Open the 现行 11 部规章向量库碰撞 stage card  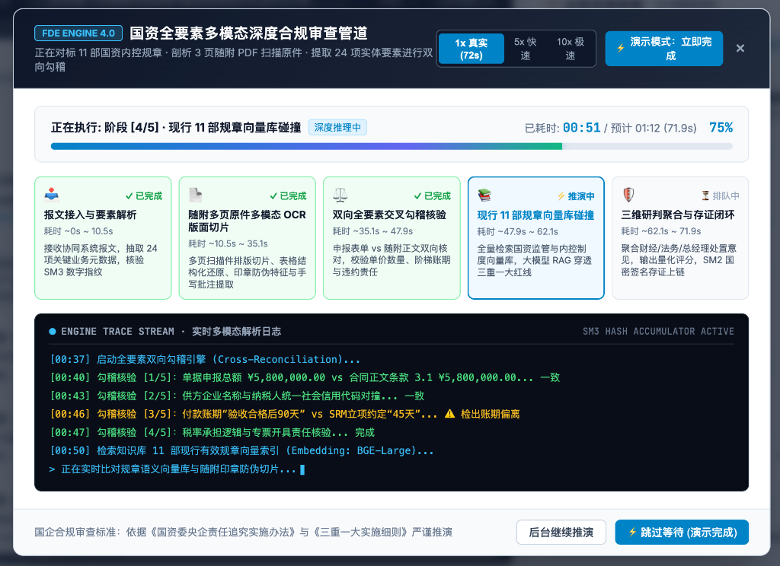535,238
